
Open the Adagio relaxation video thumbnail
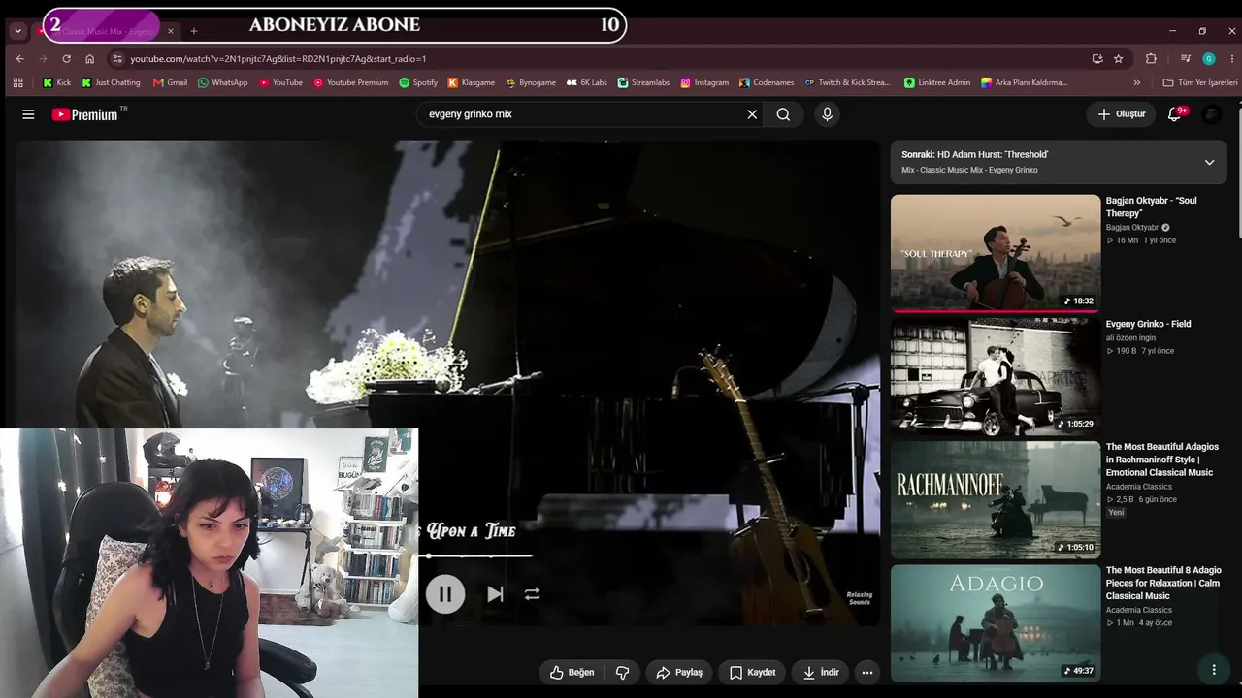[996, 622]
